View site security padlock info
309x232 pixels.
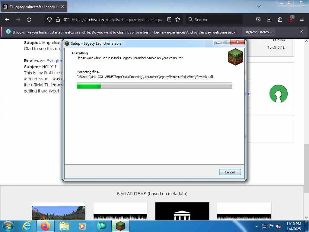click(x=58, y=19)
